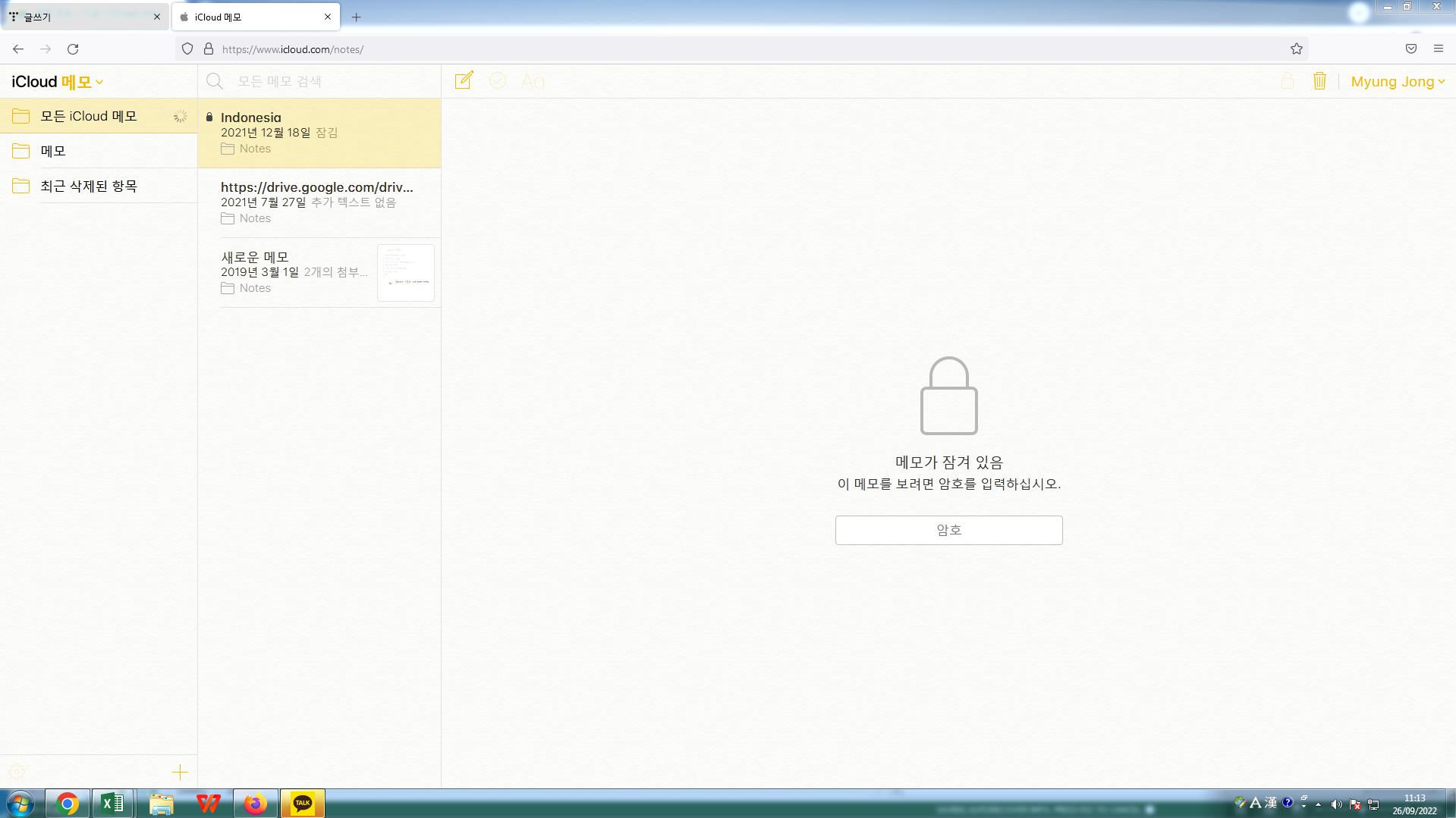Open Myung Jong account menu
Image resolution: width=1456 pixels, height=818 pixels.
[1398, 81]
